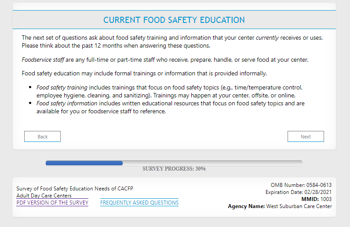Click the italic word 'currently'
Viewport: 350px width, 227px height.
(267, 38)
